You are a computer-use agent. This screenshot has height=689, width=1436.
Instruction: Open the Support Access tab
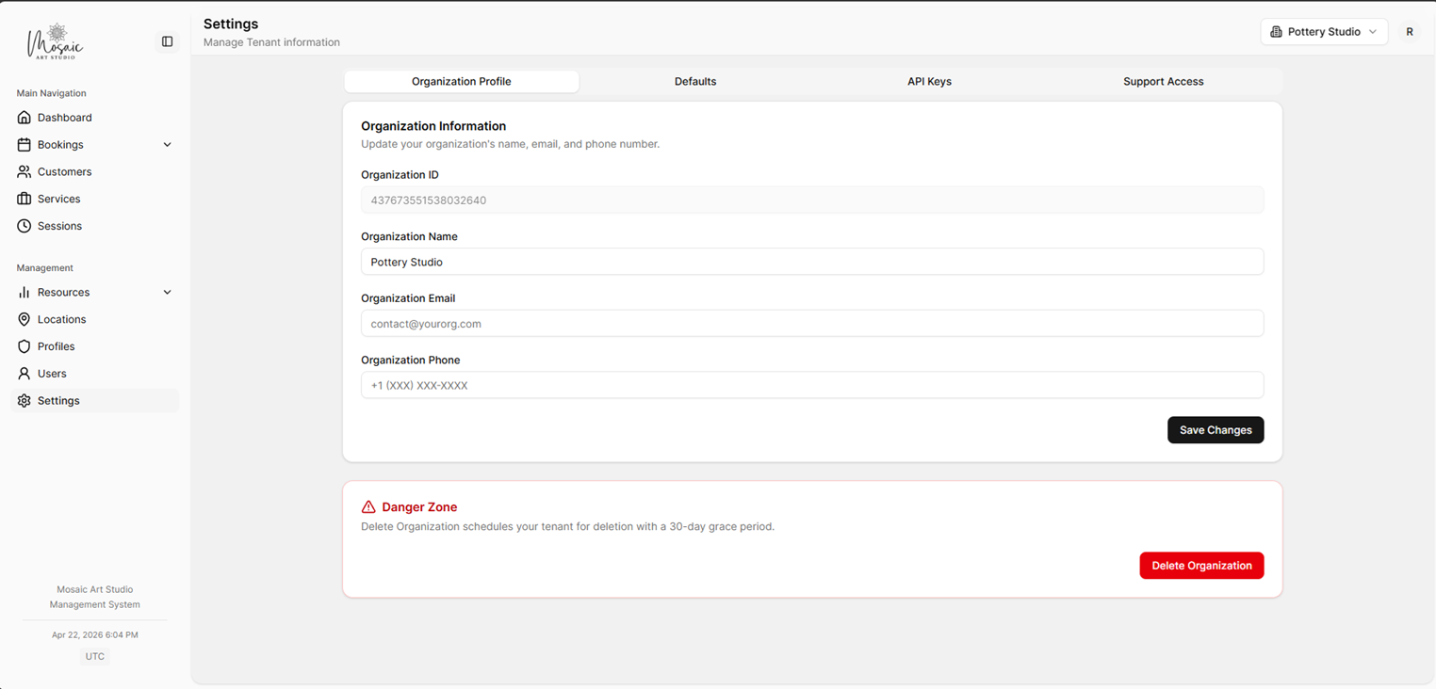(x=1163, y=81)
